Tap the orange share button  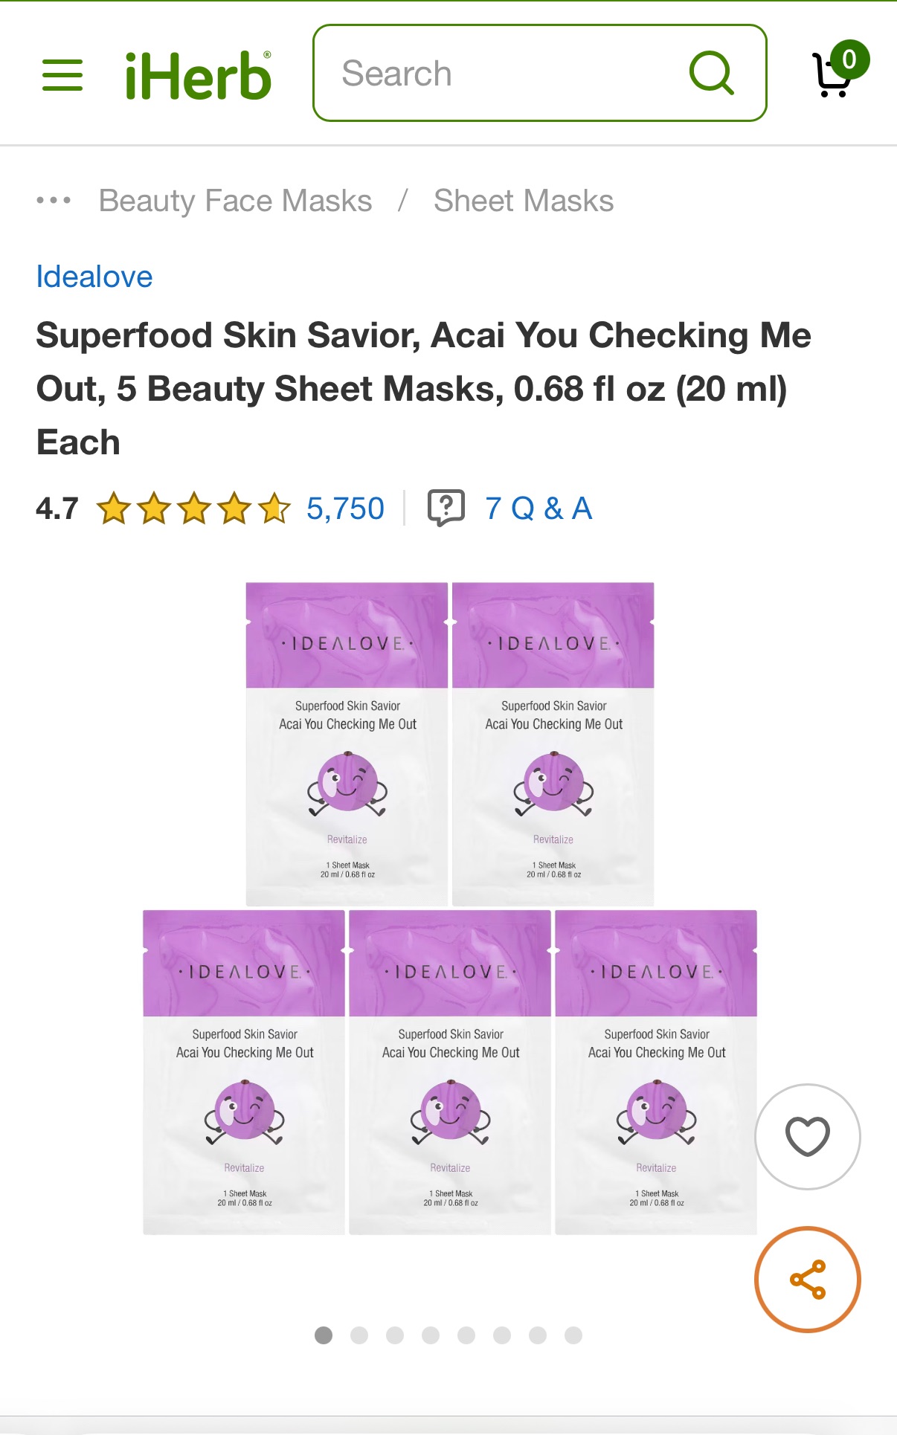click(807, 1279)
